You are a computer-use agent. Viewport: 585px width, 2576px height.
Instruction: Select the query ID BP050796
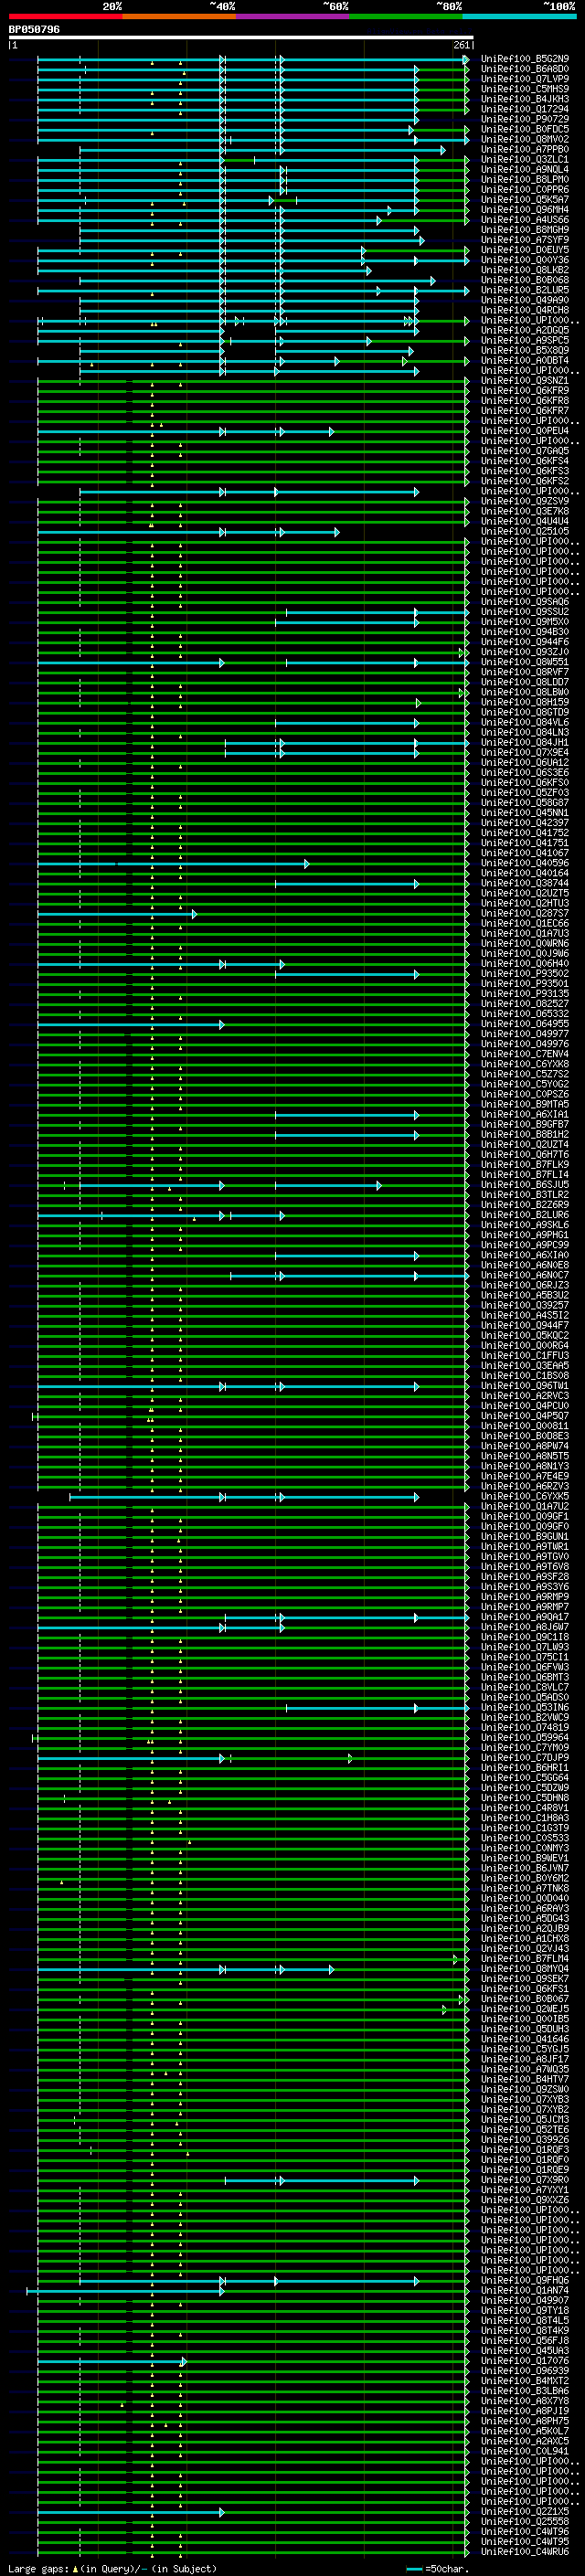click(x=34, y=30)
